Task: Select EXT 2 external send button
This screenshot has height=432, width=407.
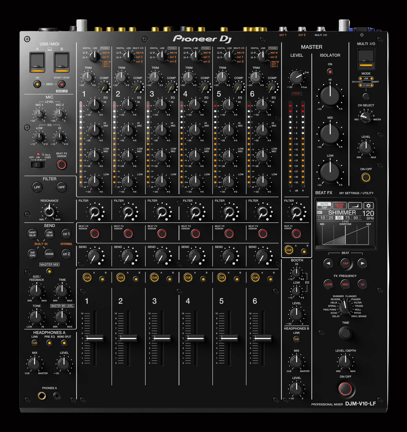Action: tap(66, 254)
